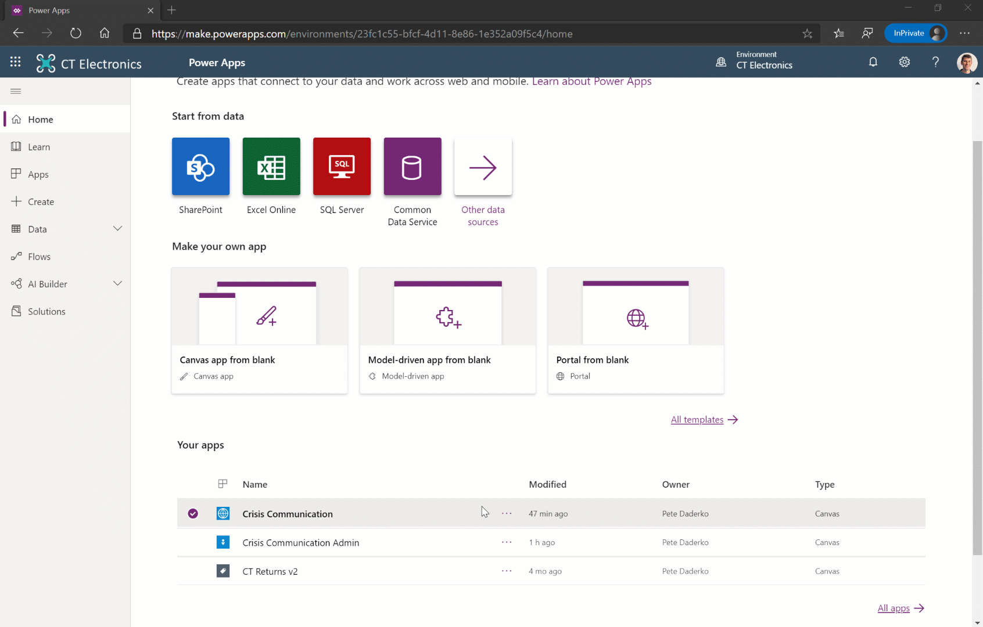Add page to favorites star icon
The height and width of the screenshot is (627, 983).
coord(808,34)
